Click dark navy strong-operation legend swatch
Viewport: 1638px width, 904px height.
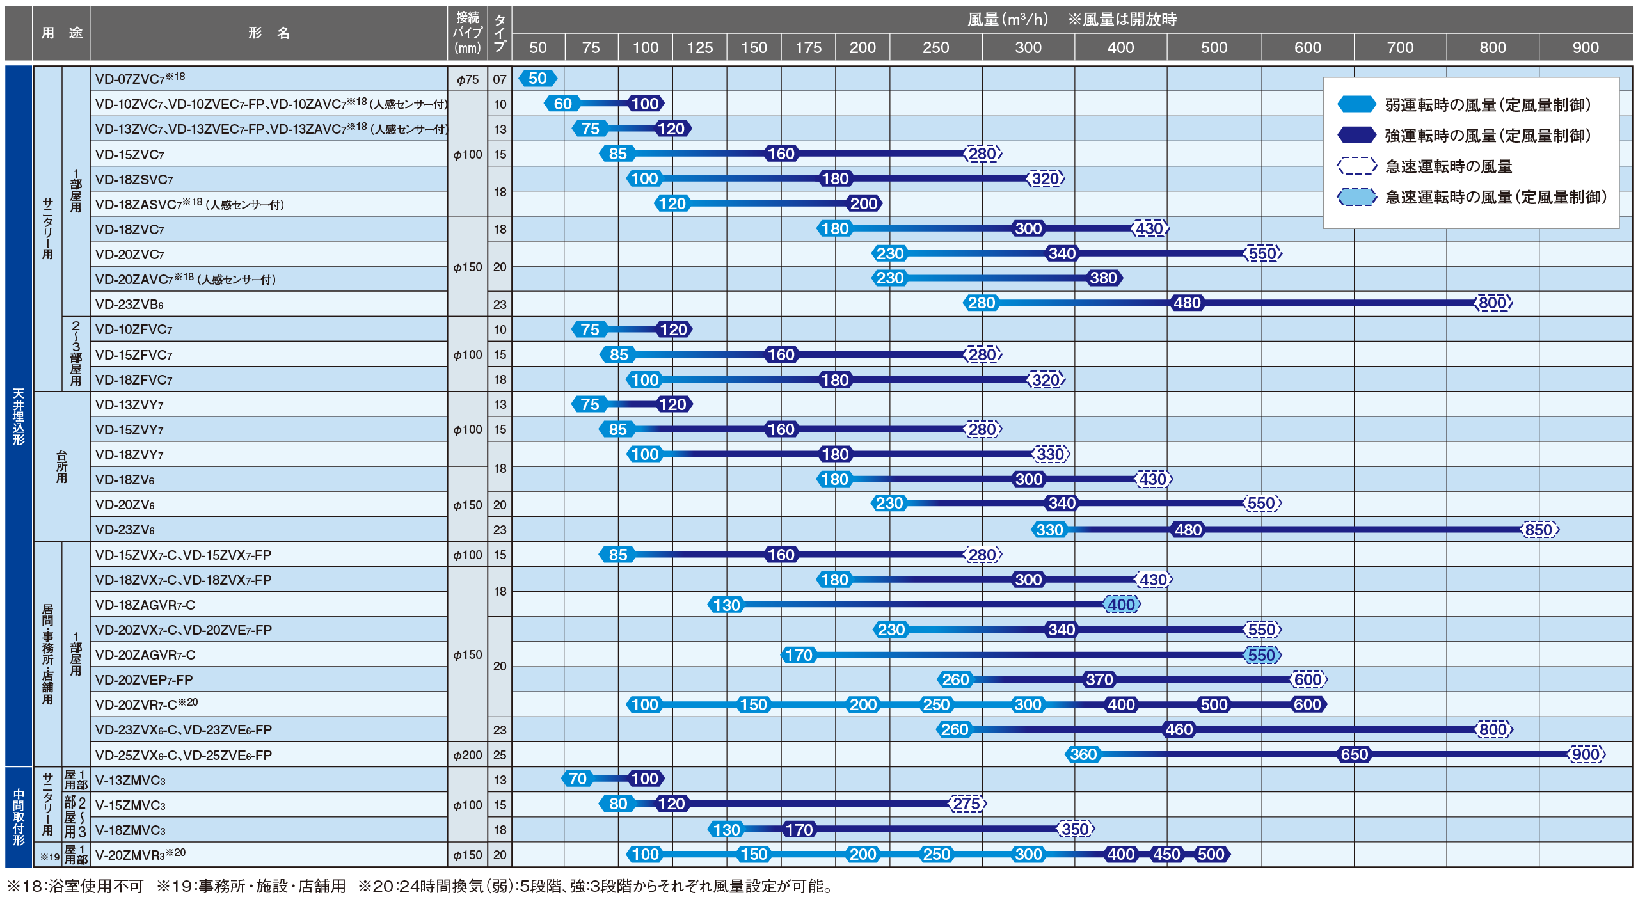tap(1356, 135)
